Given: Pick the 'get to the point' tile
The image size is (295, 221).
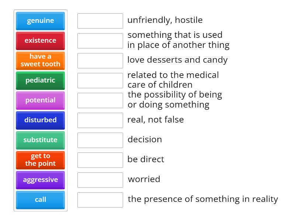Looking at the screenshot, I should 40,160.
